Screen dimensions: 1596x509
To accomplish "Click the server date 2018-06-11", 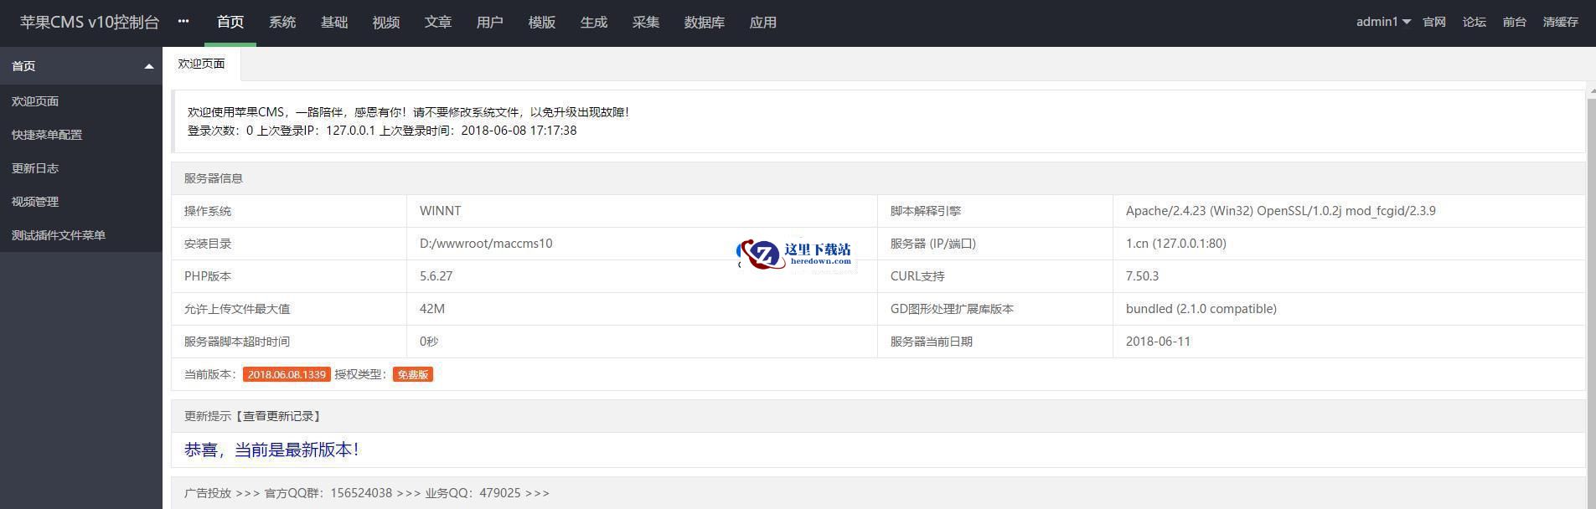I will point(1158,342).
